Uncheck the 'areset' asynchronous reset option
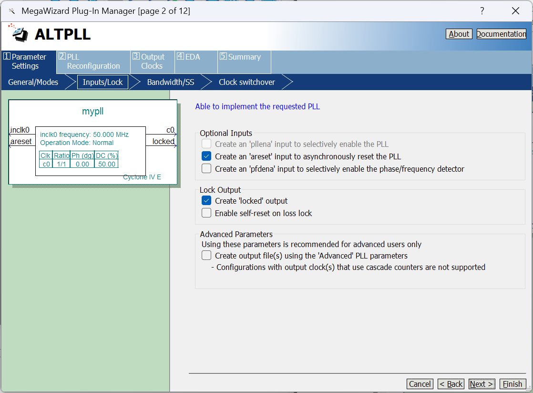This screenshot has height=393, width=533. tap(206, 156)
